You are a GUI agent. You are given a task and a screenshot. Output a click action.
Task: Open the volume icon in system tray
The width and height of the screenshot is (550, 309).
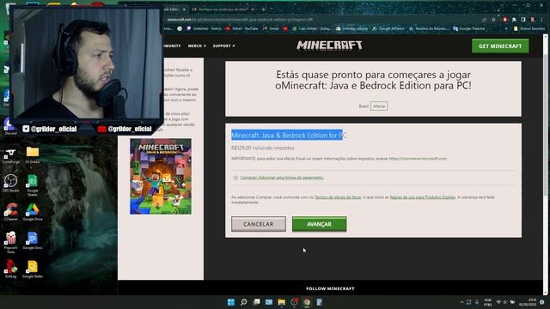[x=504, y=302]
